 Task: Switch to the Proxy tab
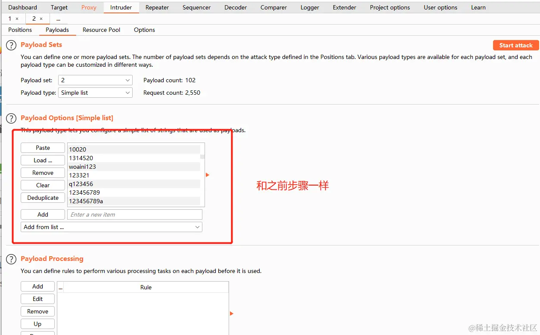[x=89, y=7]
